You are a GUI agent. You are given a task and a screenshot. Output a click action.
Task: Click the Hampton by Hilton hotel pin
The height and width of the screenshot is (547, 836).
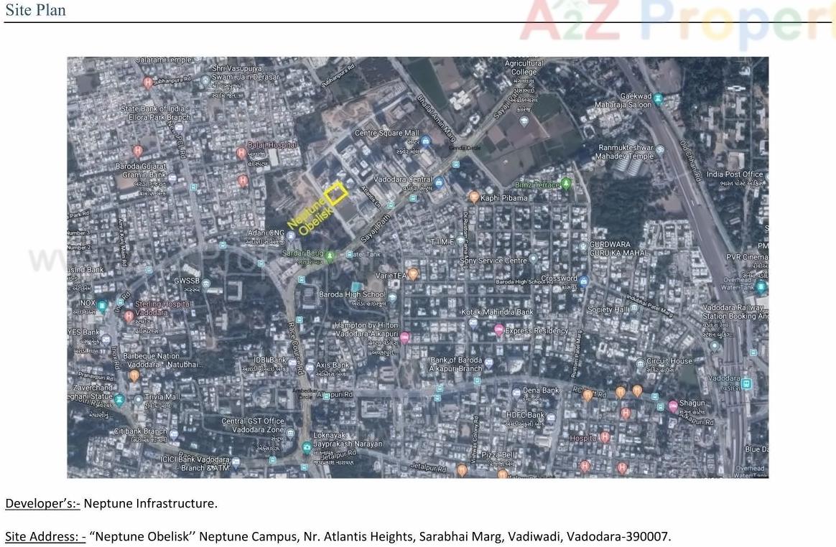tap(404, 337)
